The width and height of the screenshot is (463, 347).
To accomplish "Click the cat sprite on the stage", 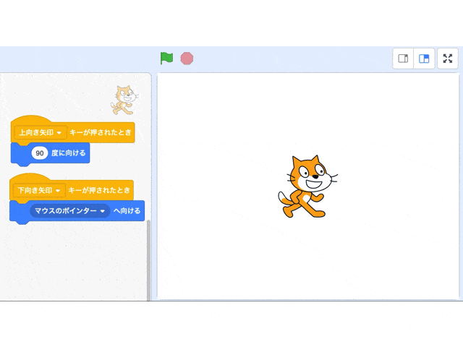I will click(x=307, y=187).
